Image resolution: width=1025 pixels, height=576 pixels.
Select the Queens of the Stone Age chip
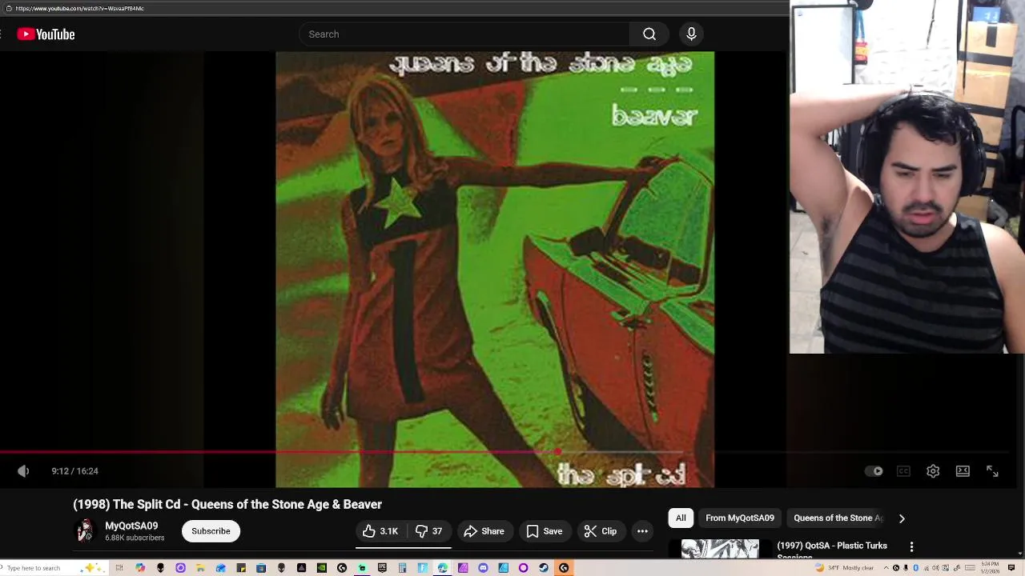click(x=838, y=518)
